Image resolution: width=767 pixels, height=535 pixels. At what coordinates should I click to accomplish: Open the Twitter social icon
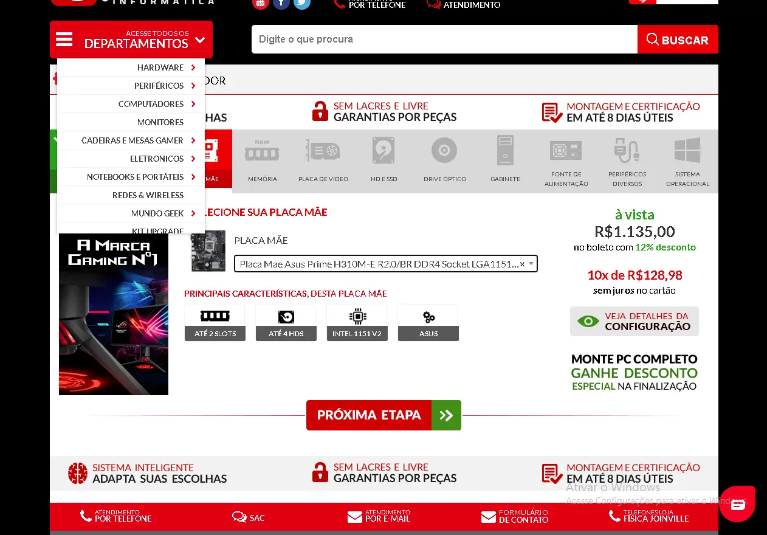click(x=302, y=3)
